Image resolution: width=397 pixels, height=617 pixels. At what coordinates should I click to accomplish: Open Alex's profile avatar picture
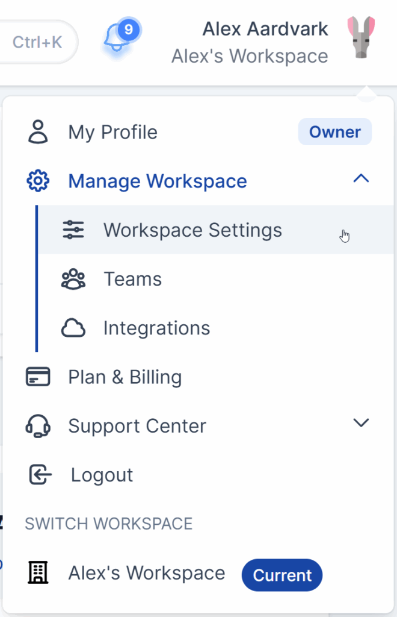point(360,39)
